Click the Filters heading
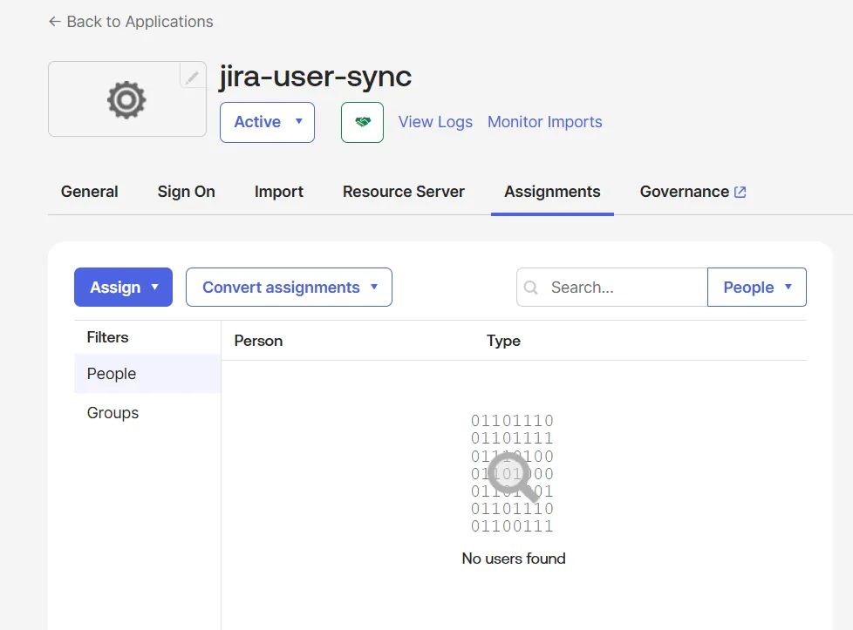Screen dimensions: 853x630 point(107,337)
